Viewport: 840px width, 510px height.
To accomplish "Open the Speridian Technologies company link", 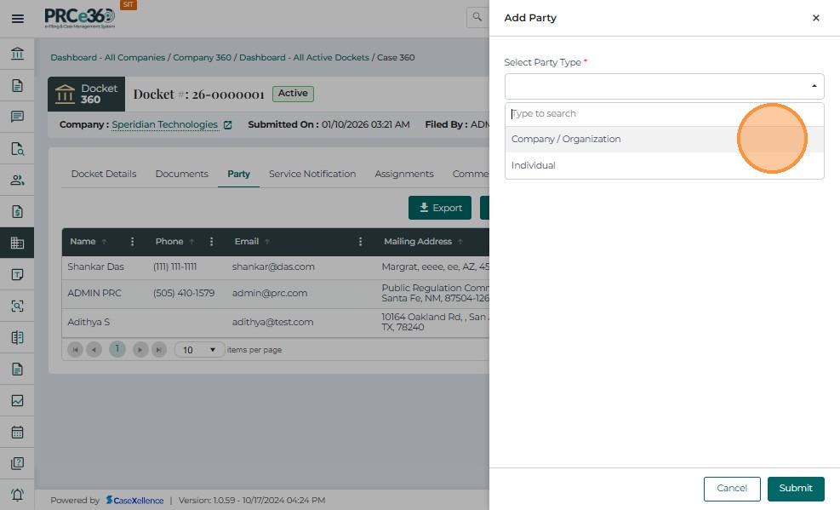I will (x=164, y=125).
